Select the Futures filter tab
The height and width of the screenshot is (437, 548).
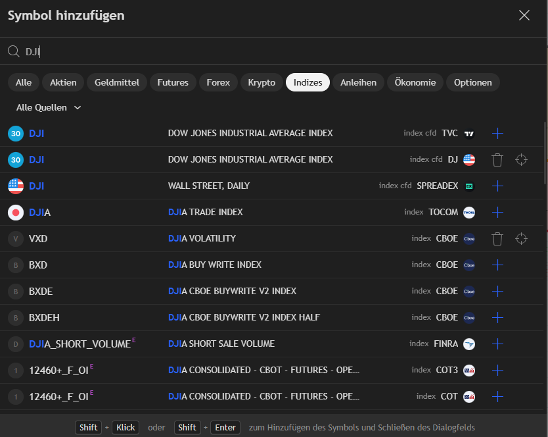[173, 82]
